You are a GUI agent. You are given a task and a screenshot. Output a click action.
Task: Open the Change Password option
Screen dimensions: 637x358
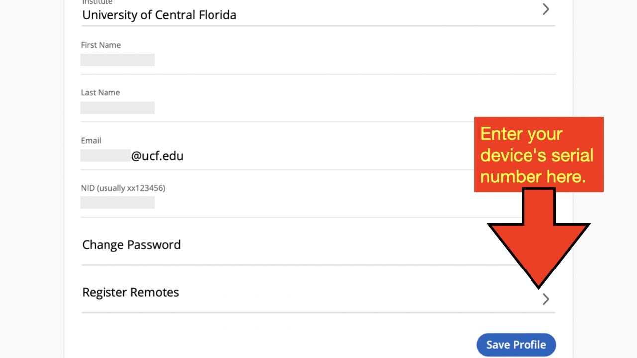131,245
